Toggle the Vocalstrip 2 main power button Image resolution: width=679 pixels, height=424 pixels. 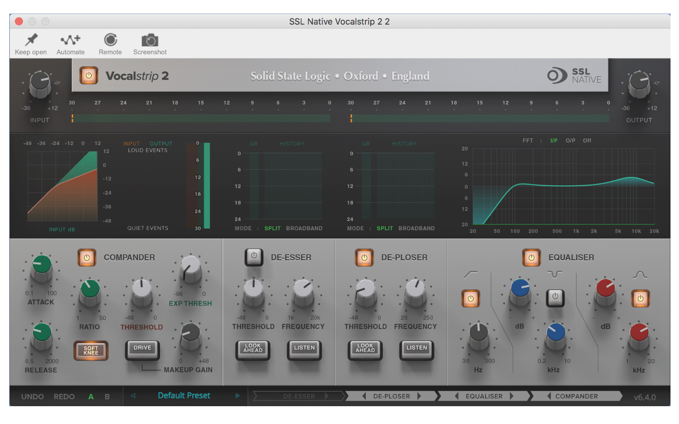coord(89,75)
